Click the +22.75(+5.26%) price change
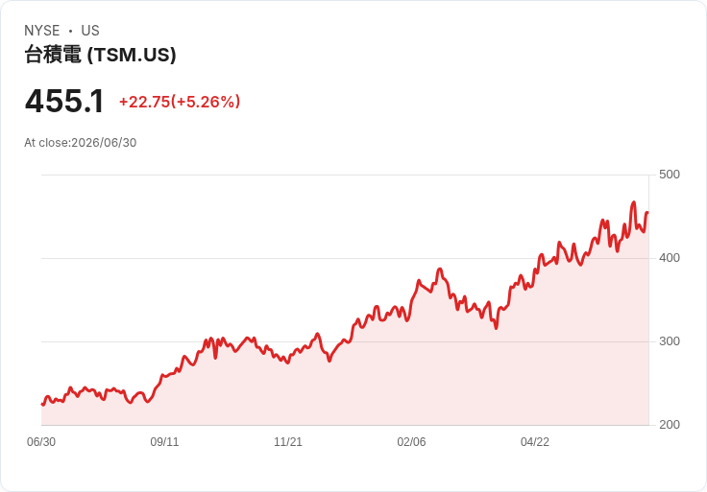 (x=180, y=102)
